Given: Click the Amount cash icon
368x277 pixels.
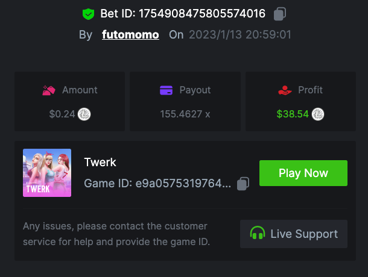Looking at the screenshot, I should click(49, 90).
